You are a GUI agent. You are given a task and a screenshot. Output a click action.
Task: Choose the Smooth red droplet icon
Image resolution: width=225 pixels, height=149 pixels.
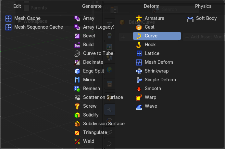pos(139,88)
